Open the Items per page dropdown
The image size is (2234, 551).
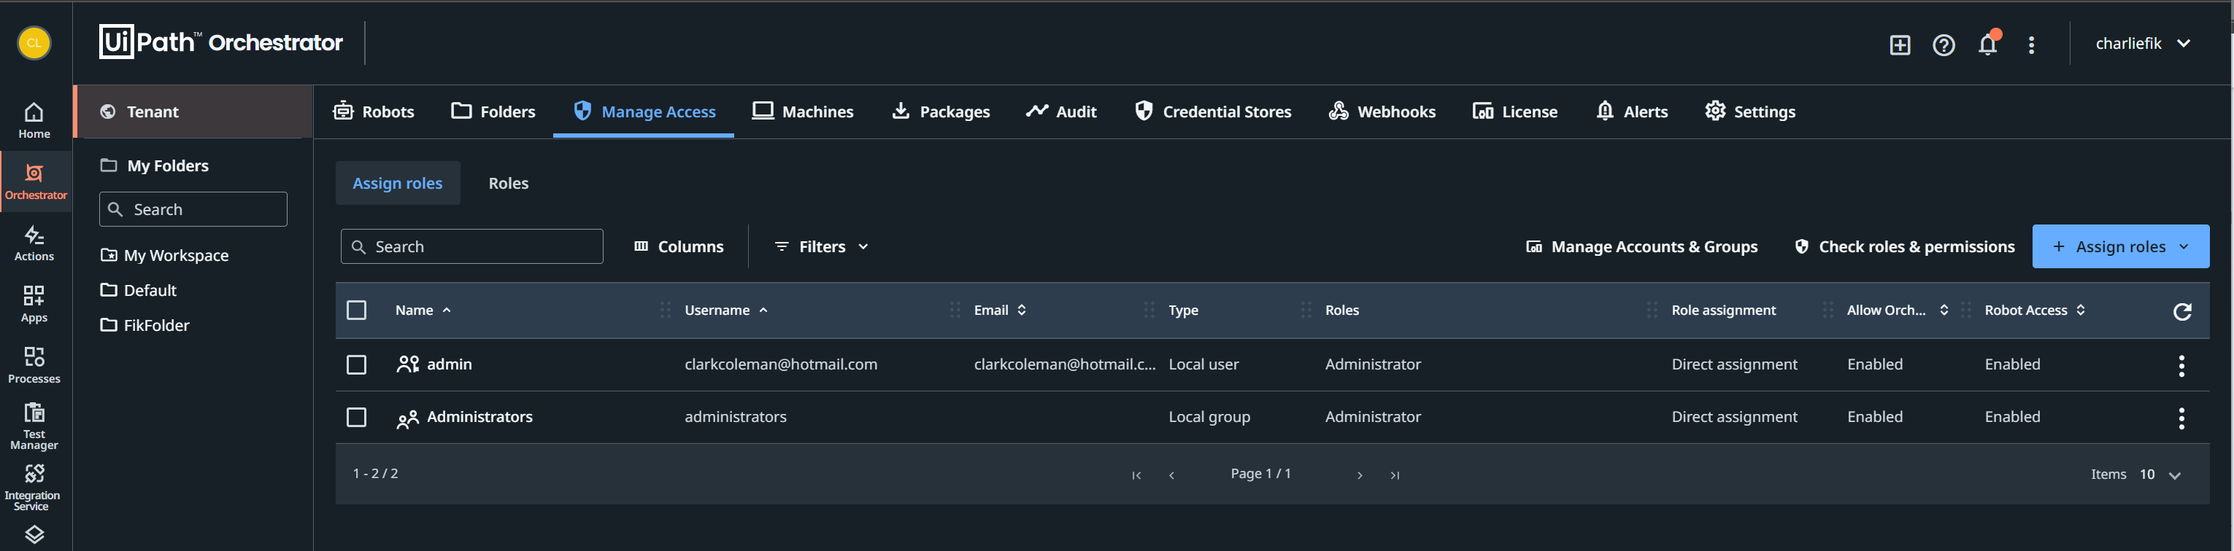2160,474
